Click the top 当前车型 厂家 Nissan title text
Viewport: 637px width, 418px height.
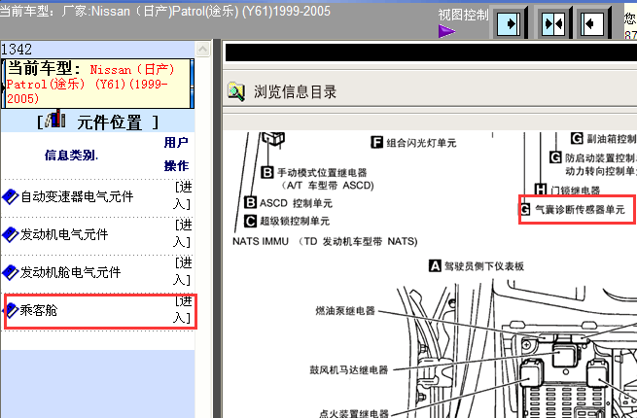click(165, 11)
